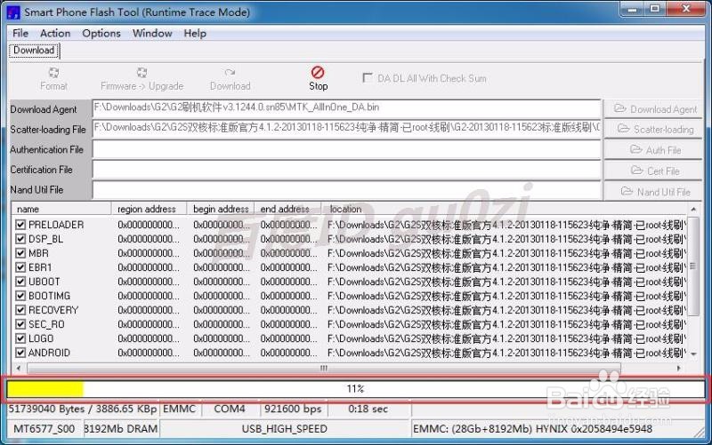Viewport: 712px width, 445px height.
Task: Click the Format toolbar icon
Action: pos(53,73)
